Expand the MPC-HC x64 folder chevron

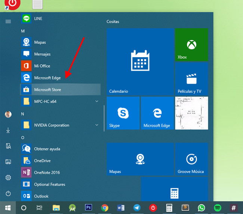[97, 101]
